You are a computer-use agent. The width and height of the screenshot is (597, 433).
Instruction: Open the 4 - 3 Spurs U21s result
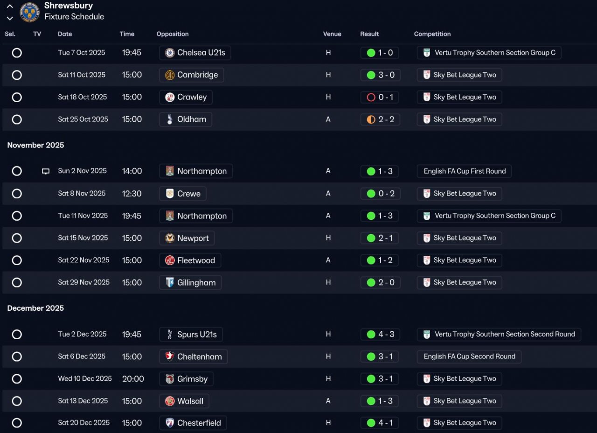pyautogui.click(x=386, y=335)
